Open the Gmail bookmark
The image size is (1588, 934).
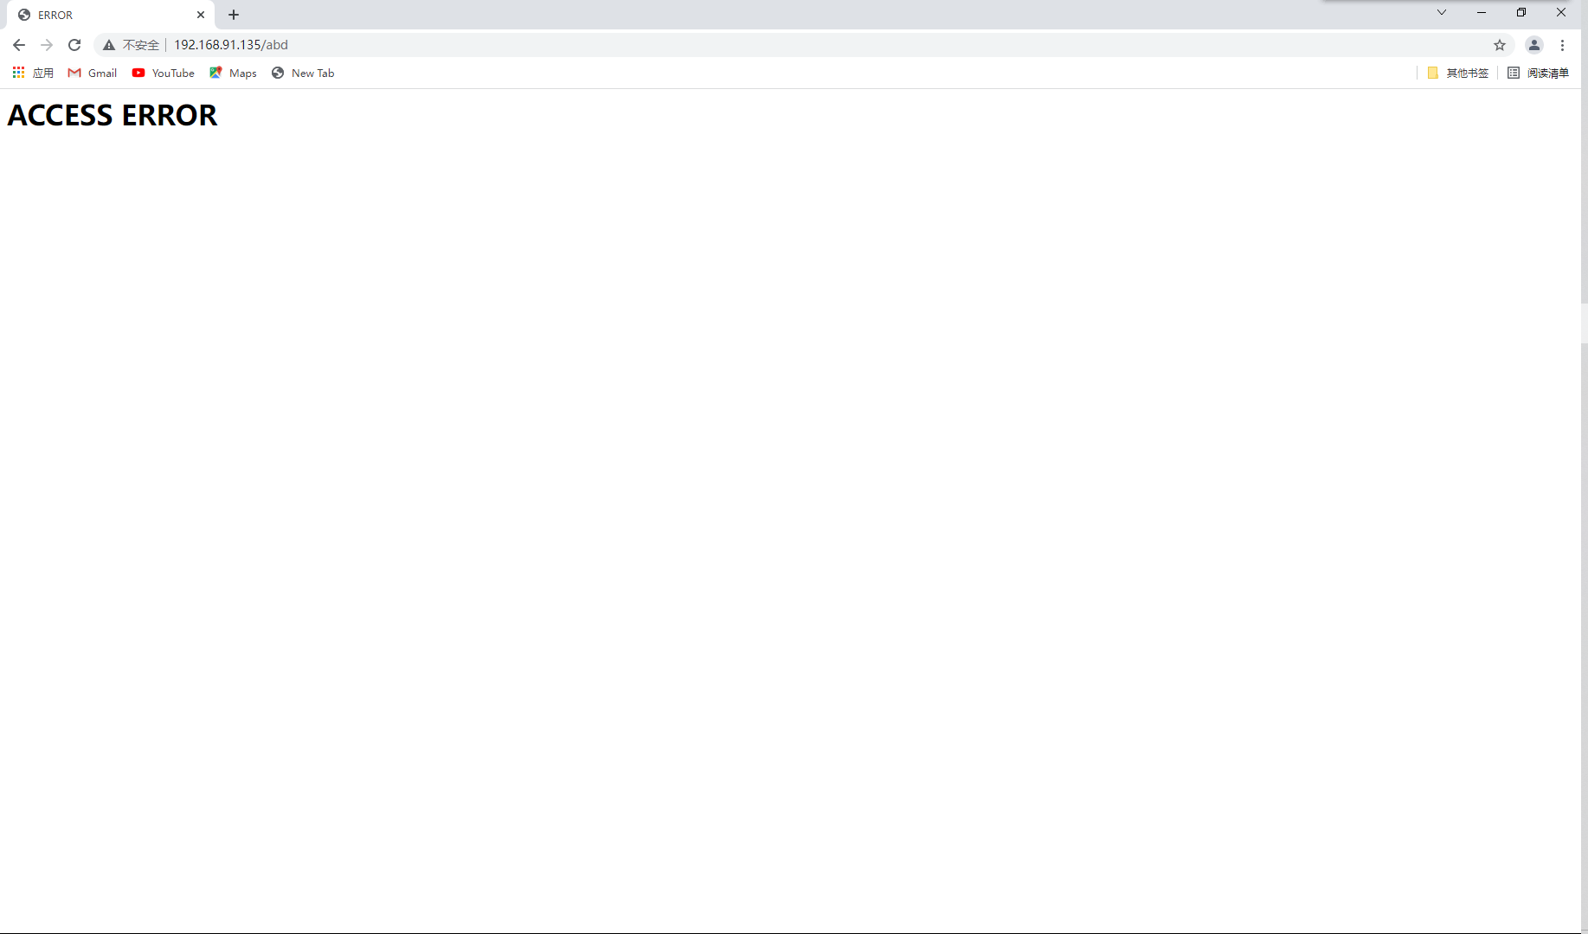pos(93,73)
